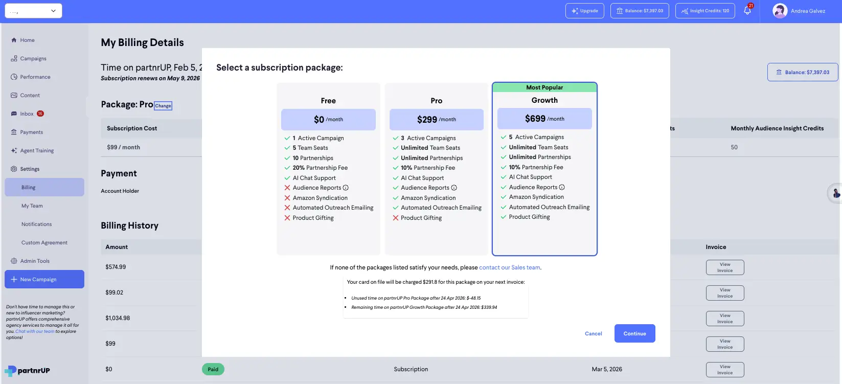Click the Growth plan Audience Reports info icon
The height and width of the screenshot is (384, 842).
[562, 187]
